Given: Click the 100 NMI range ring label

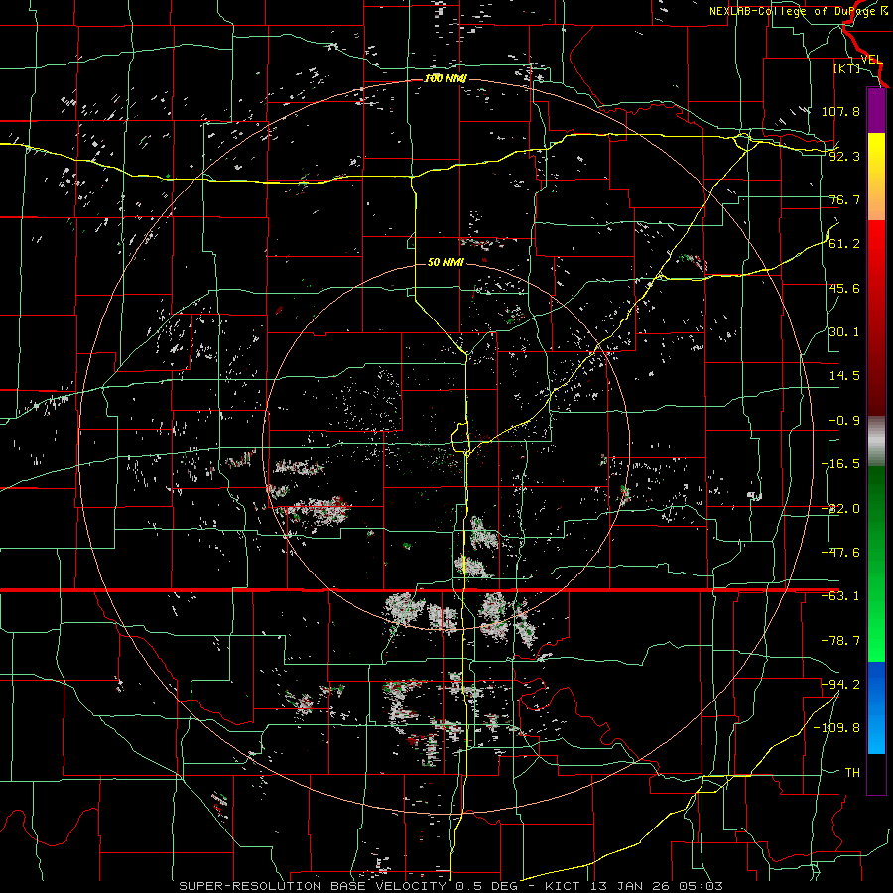Looking at the screenshot, I should (x=446, y=78).
